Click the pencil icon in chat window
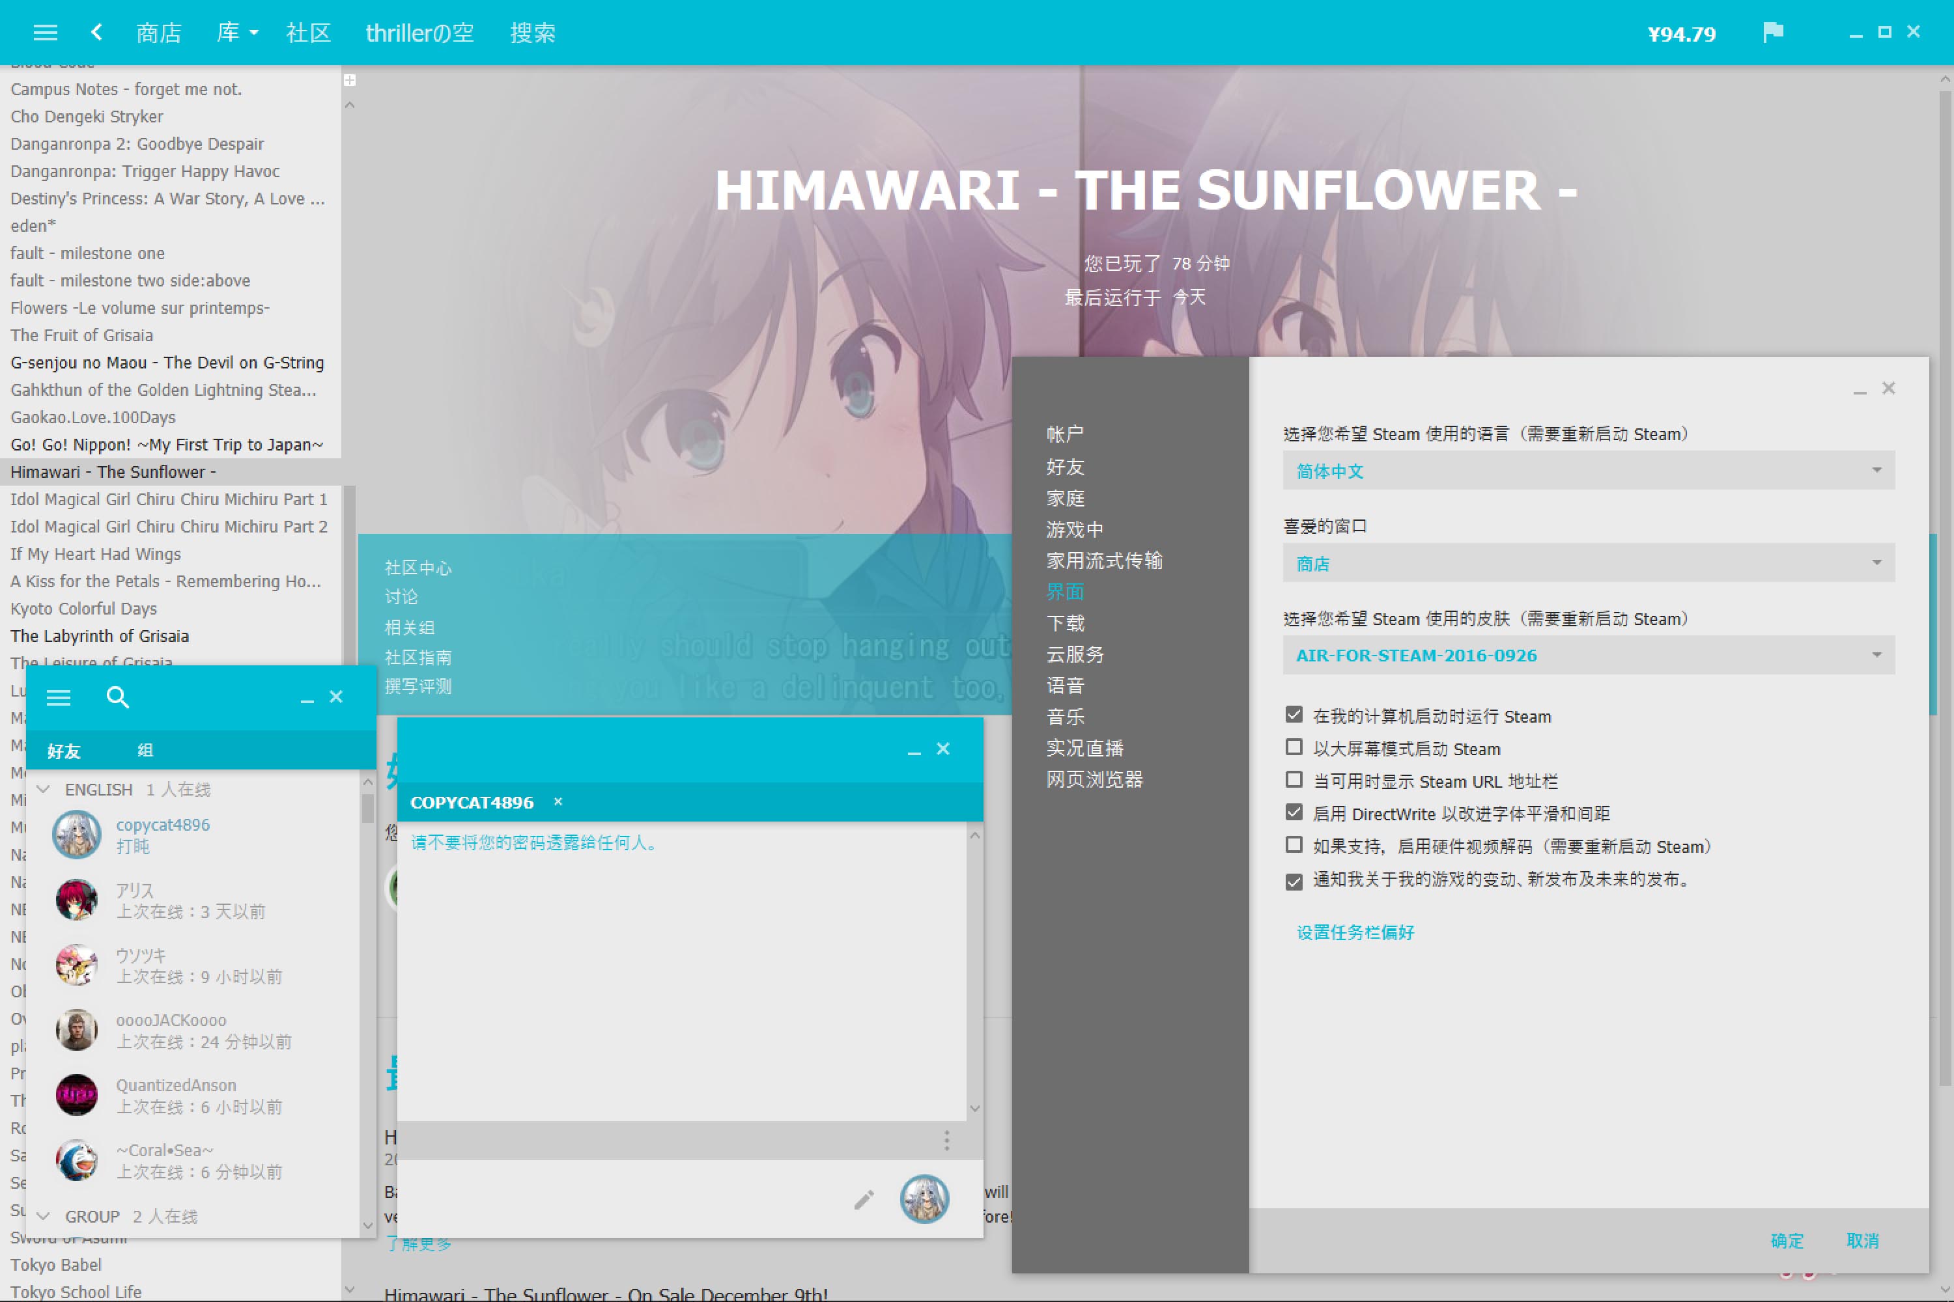This screenshot has height=1302, width=1954. [x=864, y=1199]
